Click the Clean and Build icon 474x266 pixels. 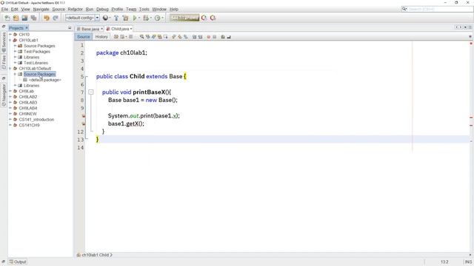click(125, 18)
